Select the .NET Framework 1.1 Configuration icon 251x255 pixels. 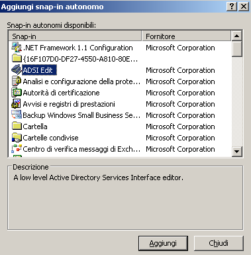(17, 48)
